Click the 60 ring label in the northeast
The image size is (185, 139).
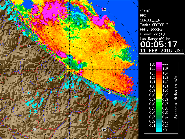[104, 9]
